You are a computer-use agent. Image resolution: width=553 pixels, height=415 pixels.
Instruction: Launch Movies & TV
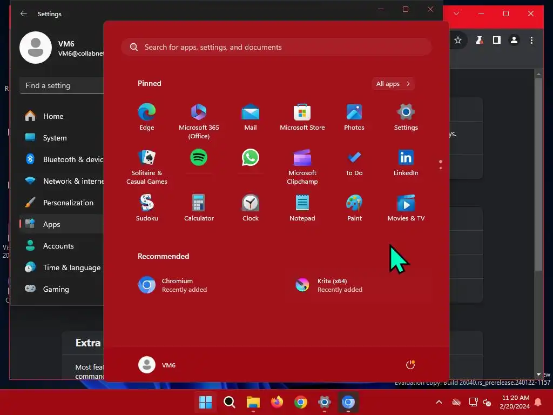pos(406,208)
